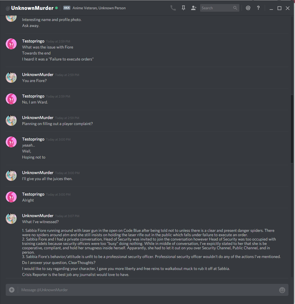Image resolution: width=295 pixels, height=304 pixels.
Task: Click UnknownMurder name above 'What I've witnessed?'
Action: [x=38, y=216]
